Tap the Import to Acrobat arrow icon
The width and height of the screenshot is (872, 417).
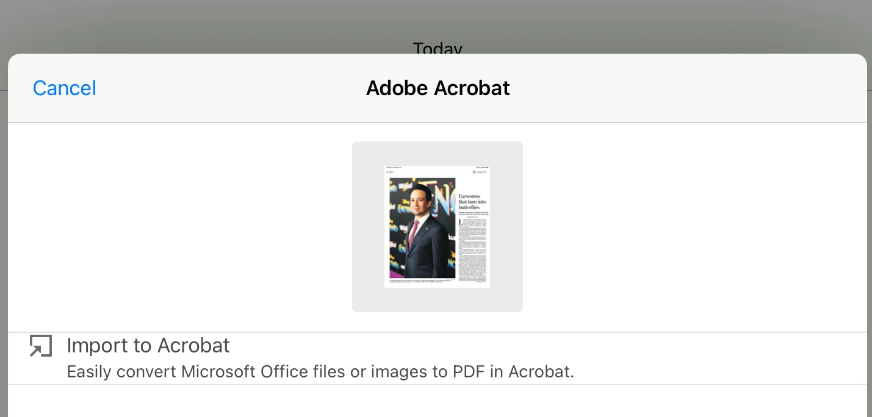pos(41,346)
